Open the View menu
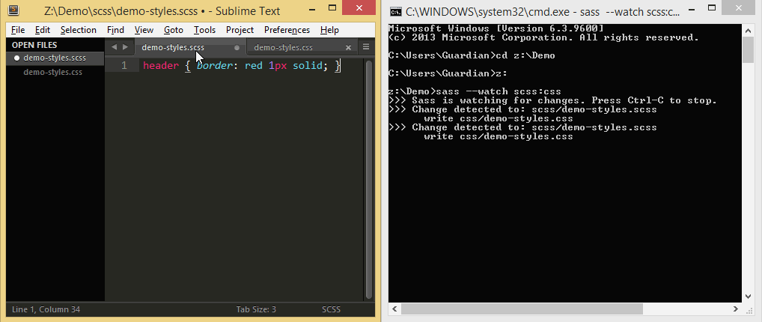762x322 pixels. point(144,30)
